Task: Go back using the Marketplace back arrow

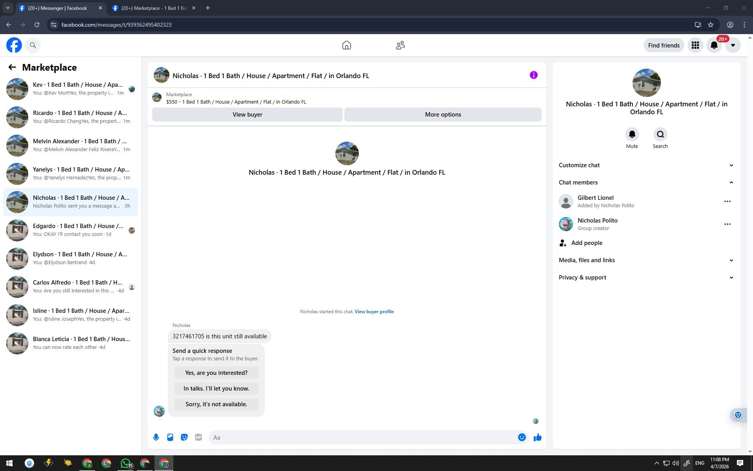Action: coord(12,68)
